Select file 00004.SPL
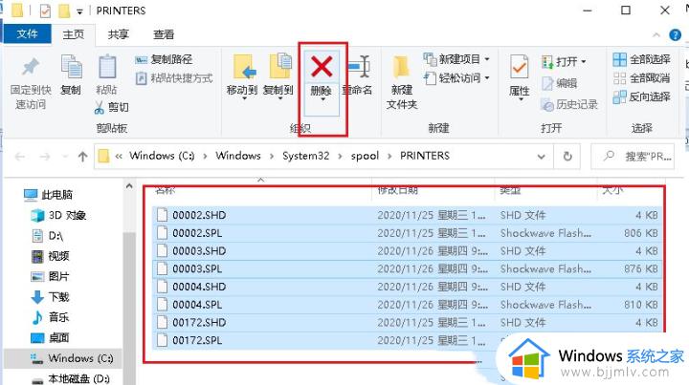689x385 pixels. tap(407, 305)
